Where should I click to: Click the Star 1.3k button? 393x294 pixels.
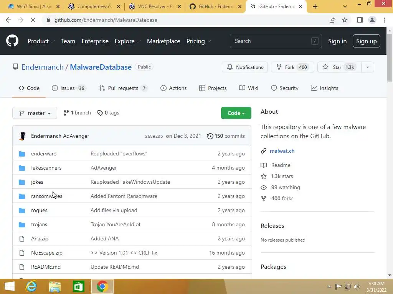339,67
